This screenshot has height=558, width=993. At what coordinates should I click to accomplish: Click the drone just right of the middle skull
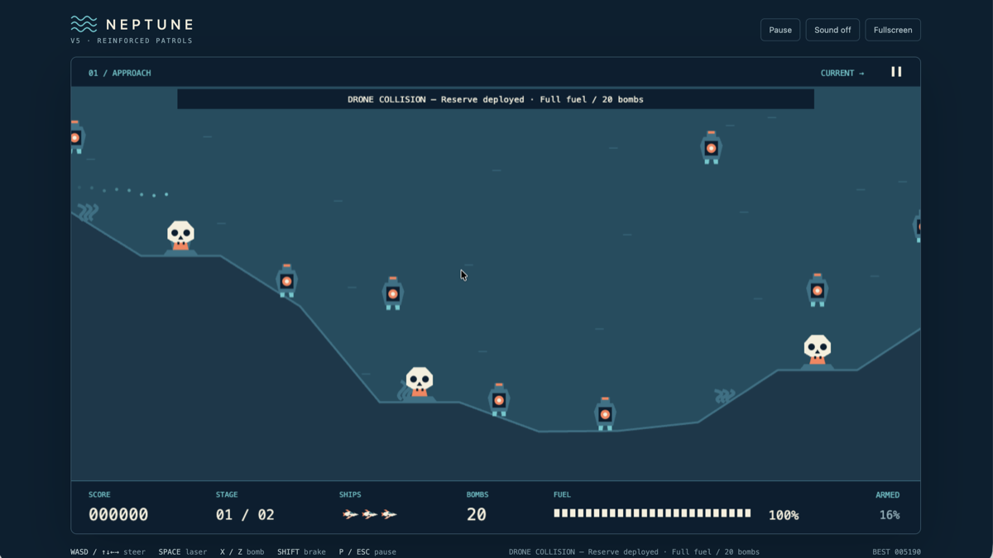[499, 399]
